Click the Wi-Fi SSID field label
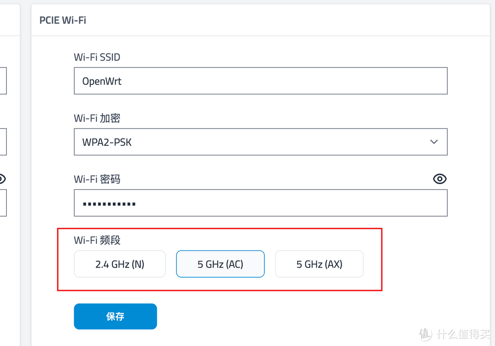 point(97,57)
